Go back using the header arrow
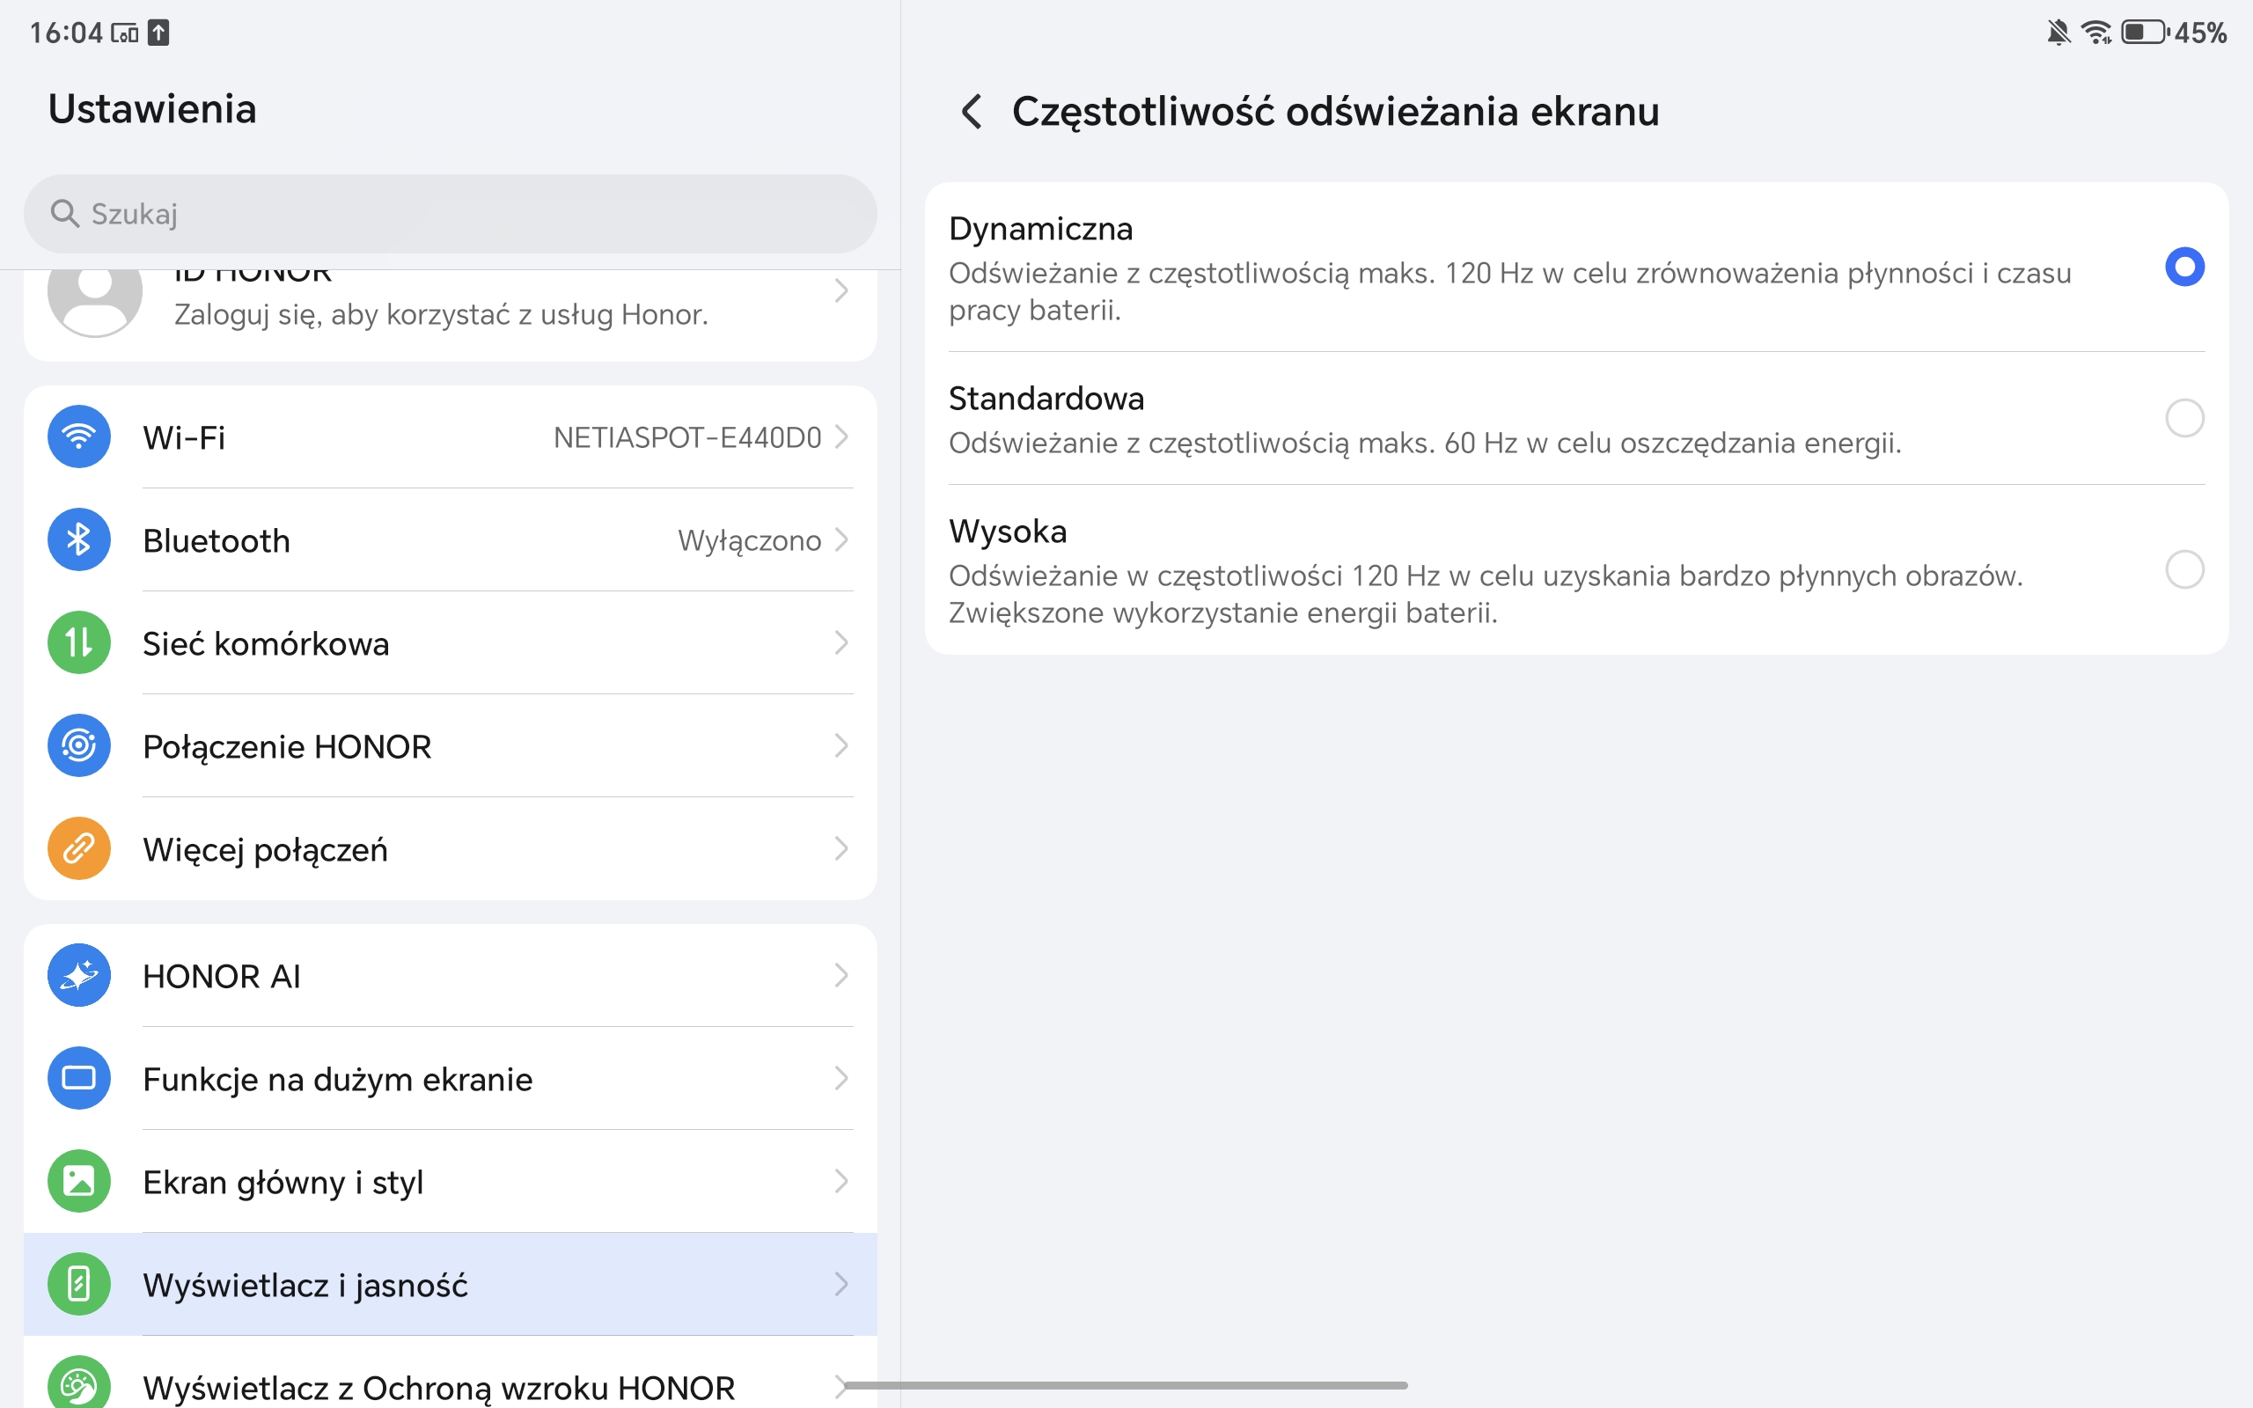 (x=971, y=112)
